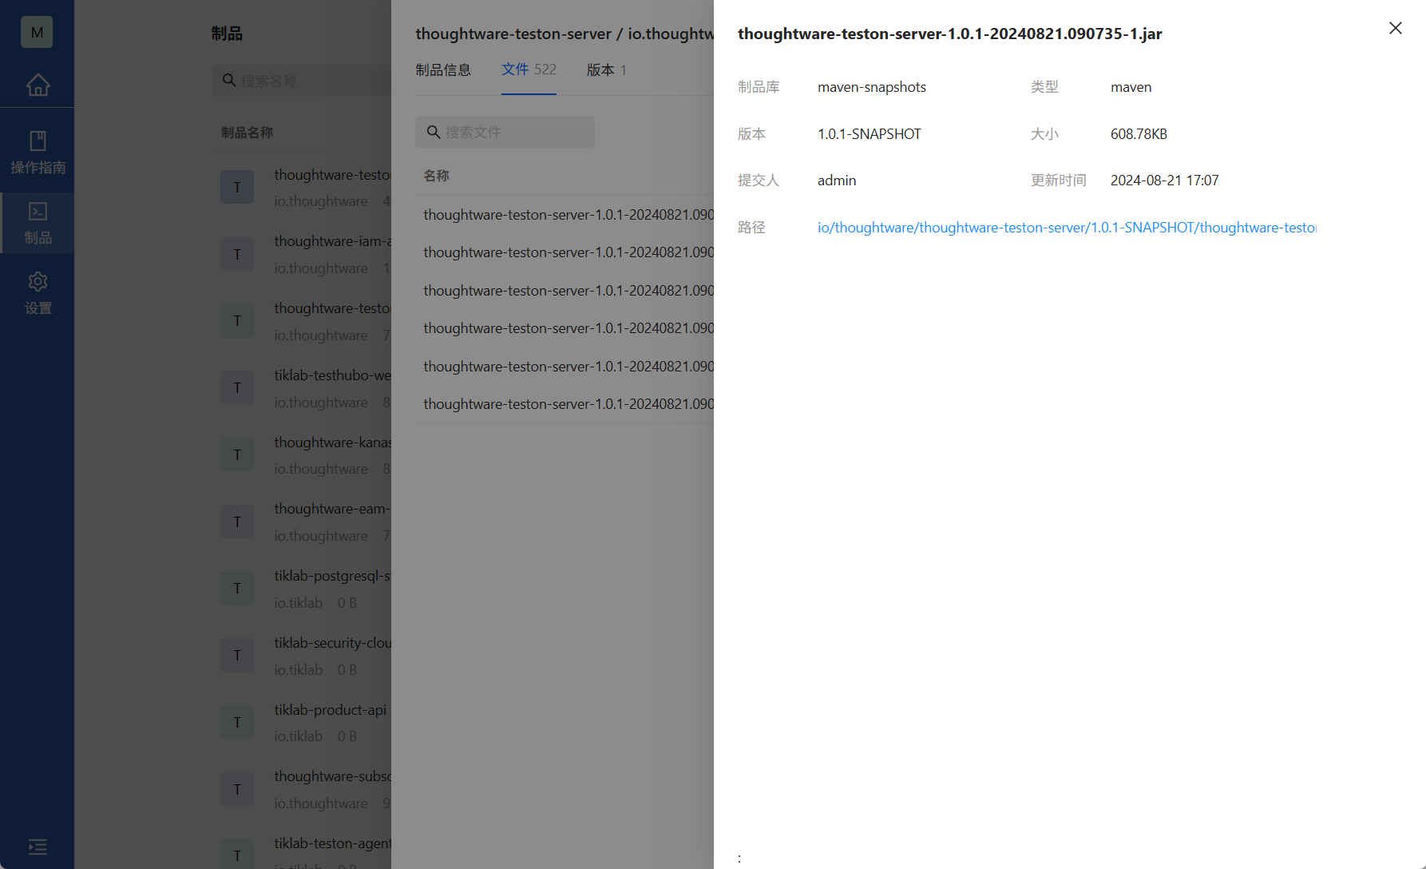Click the T avatar for thoughtware-kanas
The height and width of the screenshot is (869, 1426).
click(x=237, y=454)
